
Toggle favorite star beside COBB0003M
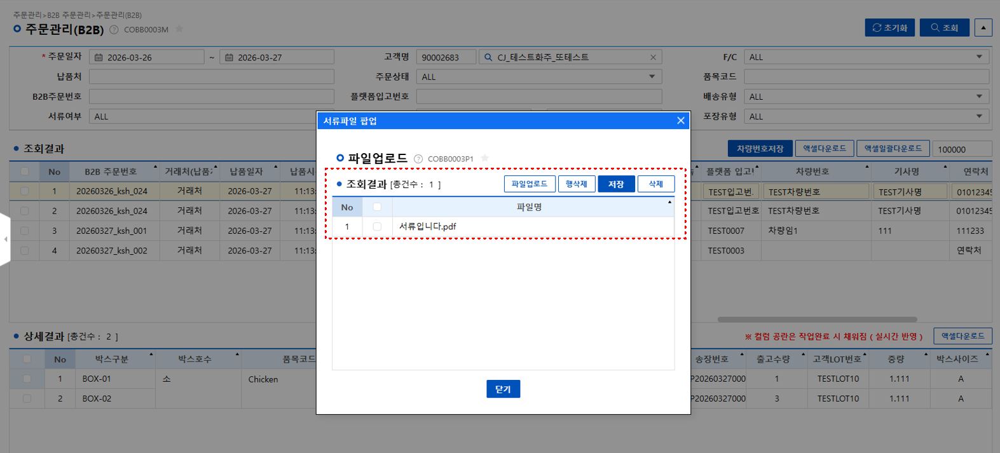pyautogui.click(x=179, y=29)
